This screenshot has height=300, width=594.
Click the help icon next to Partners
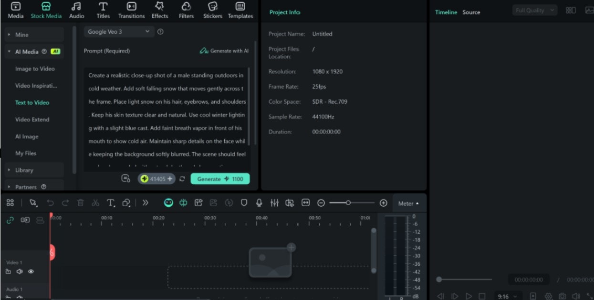[44, 187]
